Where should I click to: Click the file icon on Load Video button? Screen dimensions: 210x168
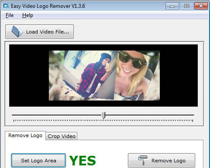click(x=17, y=32)
